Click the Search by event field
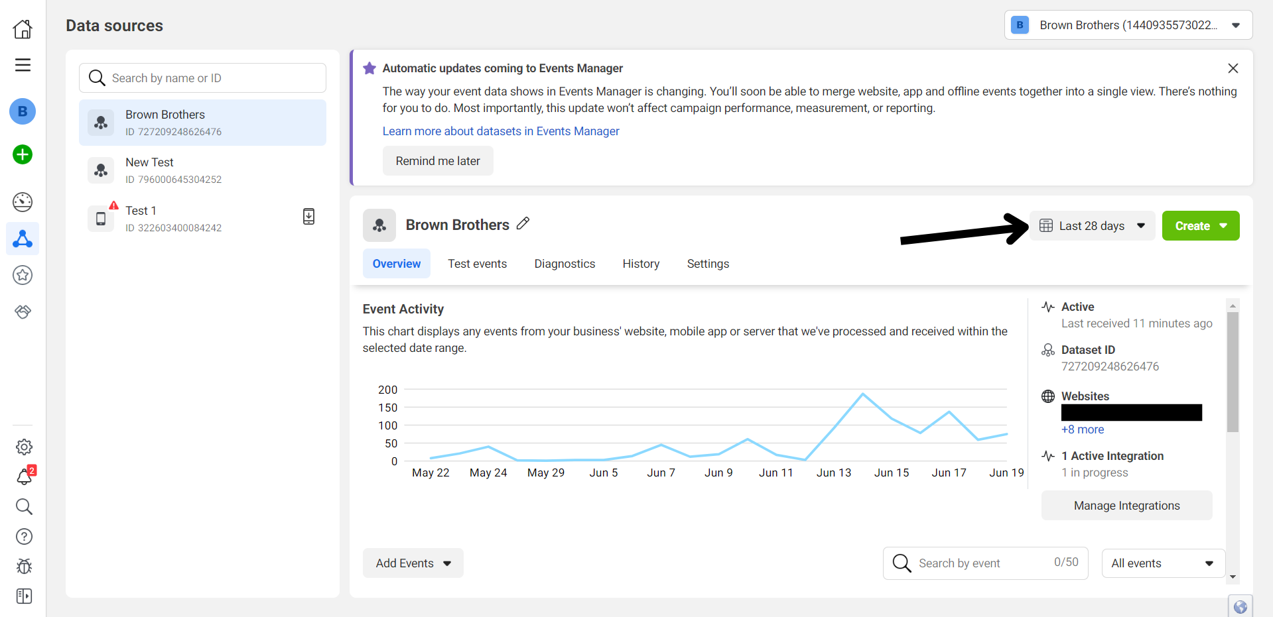The height and width of the screenshot is (617, 1273). tap(986, 563)
